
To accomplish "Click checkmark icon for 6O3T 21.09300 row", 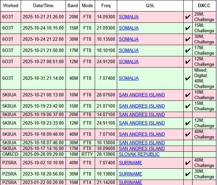I will click(x=188, y=28).
